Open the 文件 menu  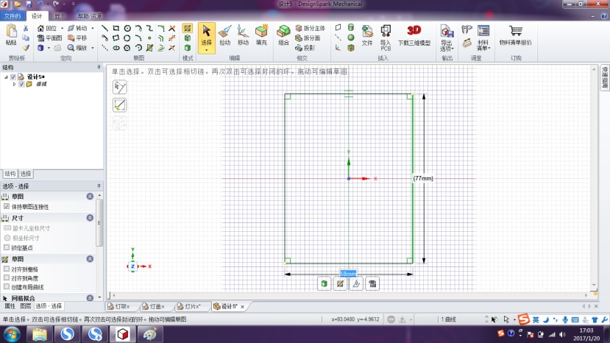point(13,16)
